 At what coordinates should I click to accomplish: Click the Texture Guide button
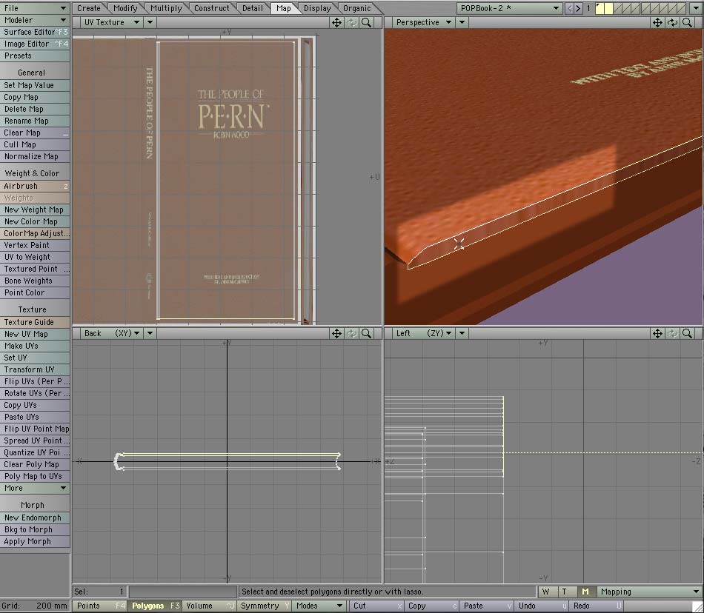pos(35,322)
